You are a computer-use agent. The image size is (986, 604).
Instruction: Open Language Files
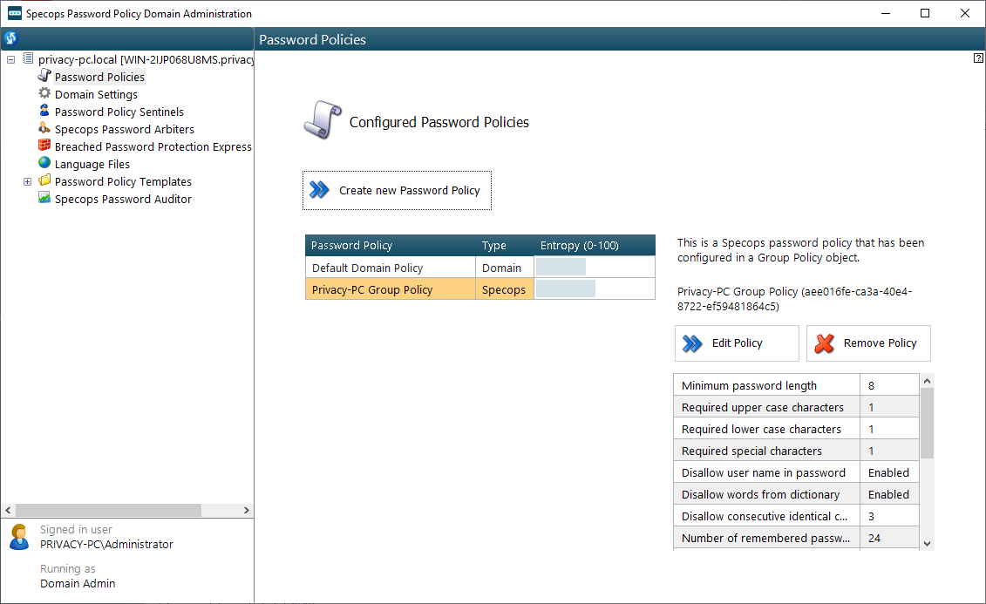tap(92, 164)
